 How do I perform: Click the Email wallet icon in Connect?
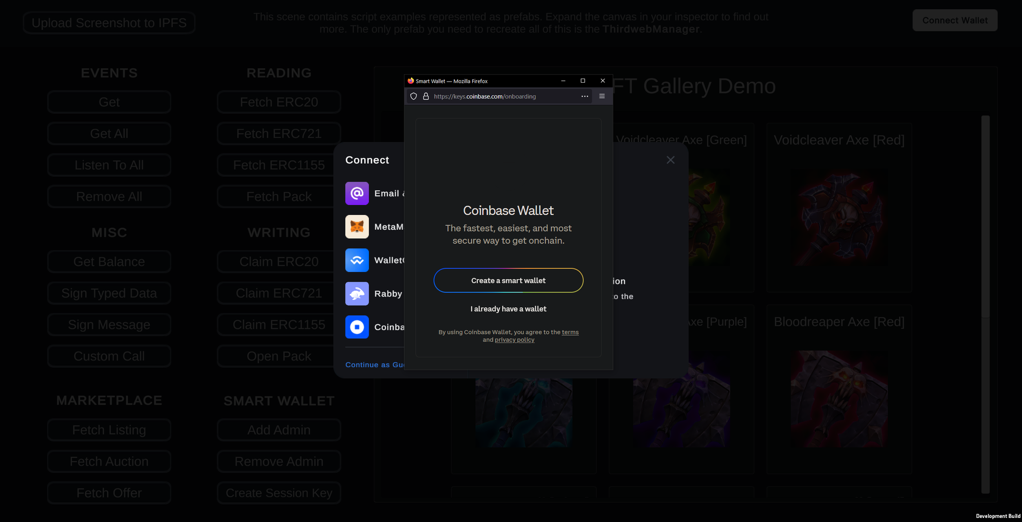pyautogui.click(x=357, y=193)
